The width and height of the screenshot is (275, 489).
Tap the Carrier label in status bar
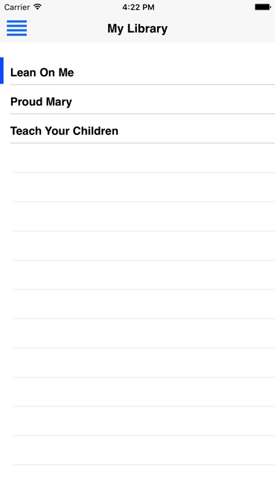point(17,7)
